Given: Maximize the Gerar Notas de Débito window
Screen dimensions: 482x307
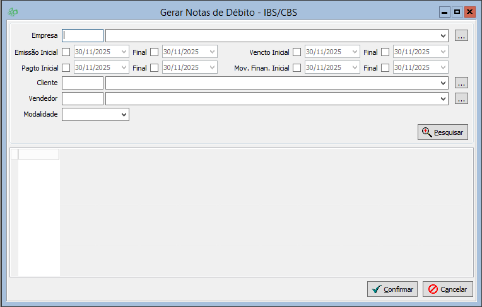Looking at the screenshot, I should 457,11.
